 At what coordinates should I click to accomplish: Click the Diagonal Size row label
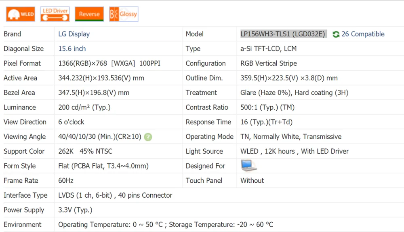tap(24, 49)
